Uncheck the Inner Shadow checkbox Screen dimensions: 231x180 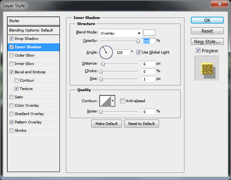click(11, 47)
